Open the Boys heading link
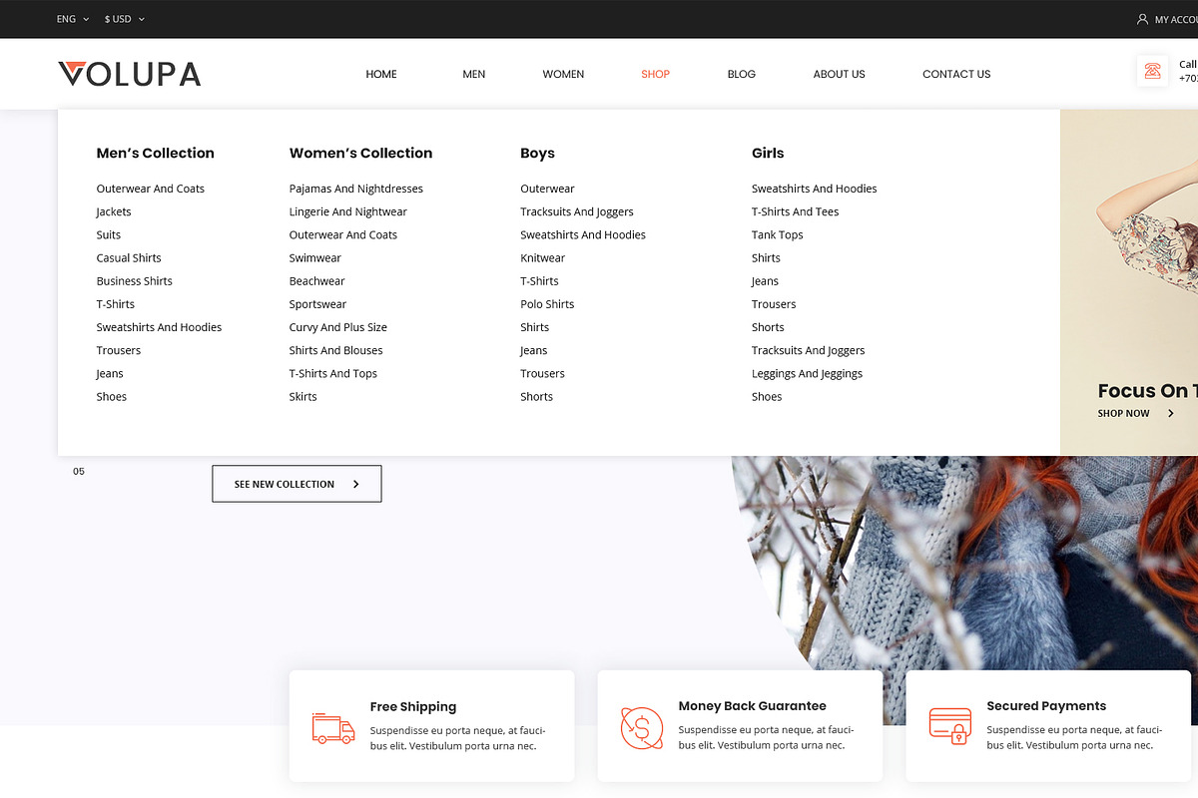 (x=537, y=153)
